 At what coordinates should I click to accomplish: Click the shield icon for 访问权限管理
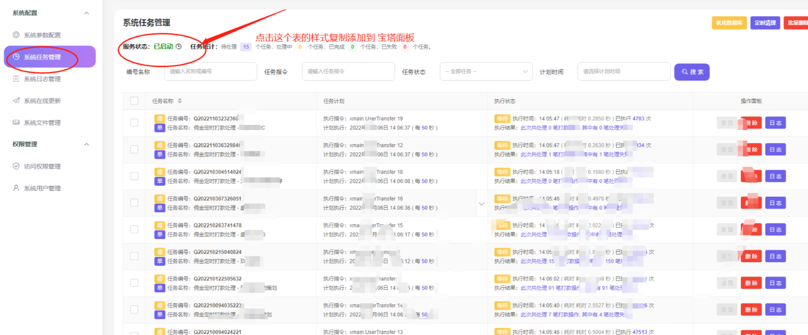click(16, 166)
